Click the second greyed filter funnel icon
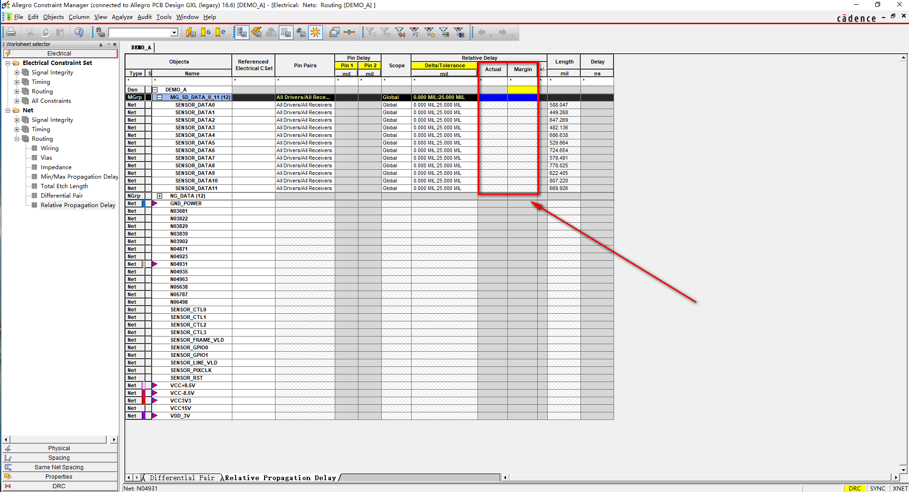Screen dimensions: 909x492 (386, 32)
